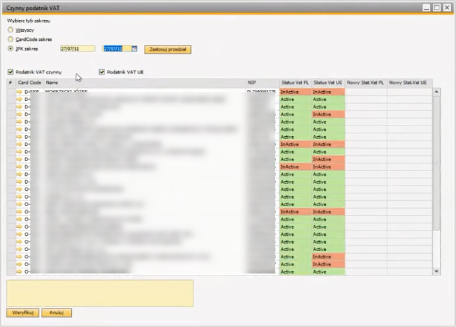Image resolution: width=456 pixels, height=327 pixels.
Task: Open the calendar picker in the second date field
Action: (x=135, y=49)
